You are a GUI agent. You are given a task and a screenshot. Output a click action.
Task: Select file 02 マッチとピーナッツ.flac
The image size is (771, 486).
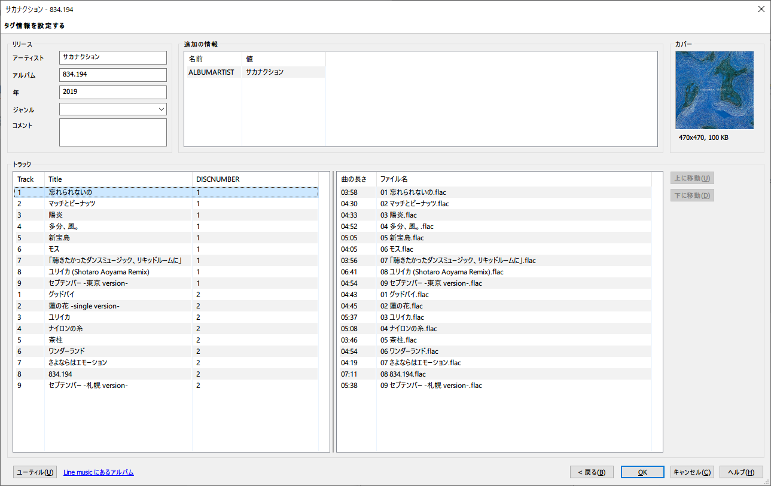[415, 204]
